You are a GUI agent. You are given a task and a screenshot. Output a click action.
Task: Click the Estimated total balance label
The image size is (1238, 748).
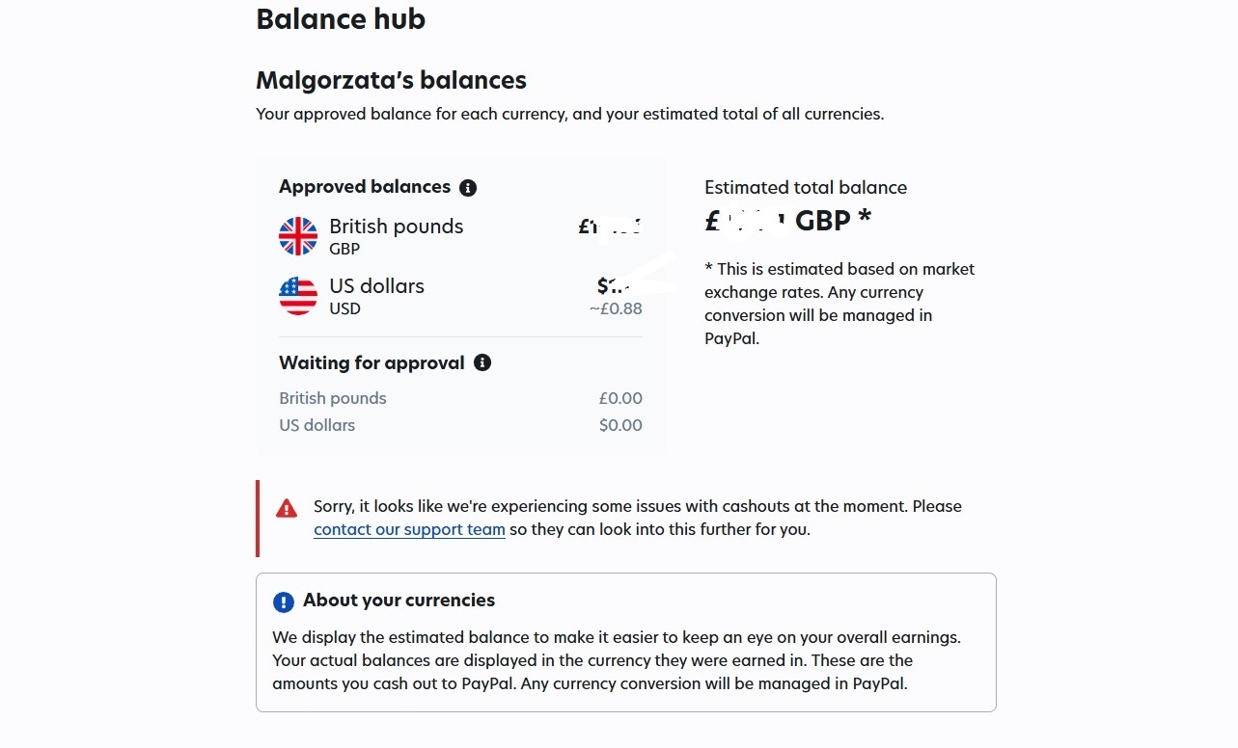pos(806,188)
